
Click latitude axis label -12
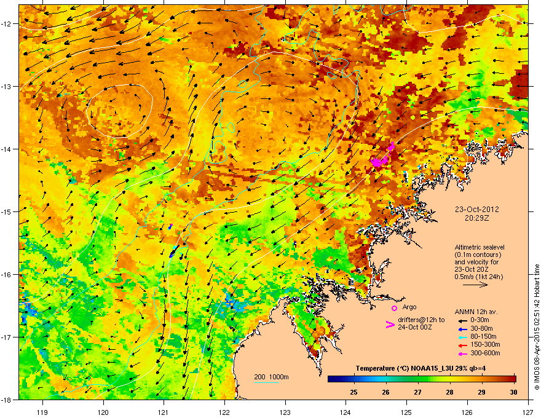[x=7, y=24]
